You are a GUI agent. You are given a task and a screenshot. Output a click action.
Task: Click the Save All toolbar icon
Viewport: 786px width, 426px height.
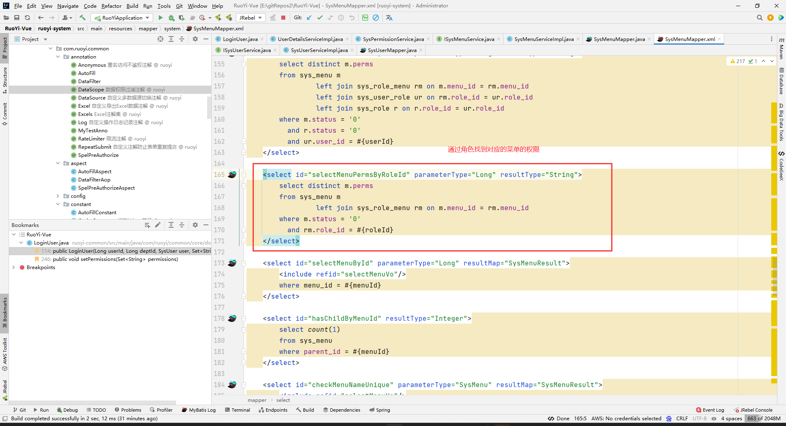17,18
